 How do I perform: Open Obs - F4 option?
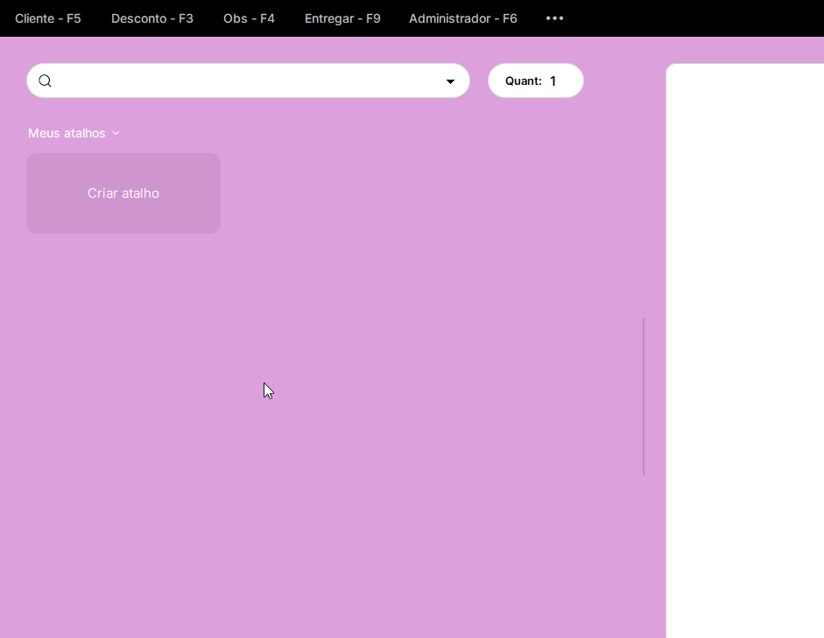click(249, 18)
